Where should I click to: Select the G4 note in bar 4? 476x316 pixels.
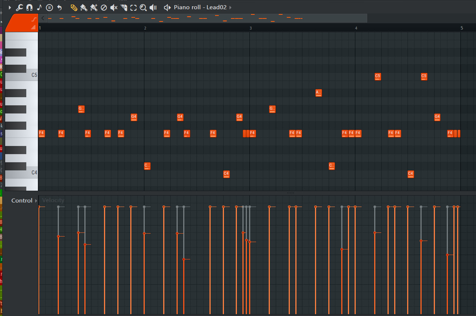pyautogui.click(x=437, y=117)
